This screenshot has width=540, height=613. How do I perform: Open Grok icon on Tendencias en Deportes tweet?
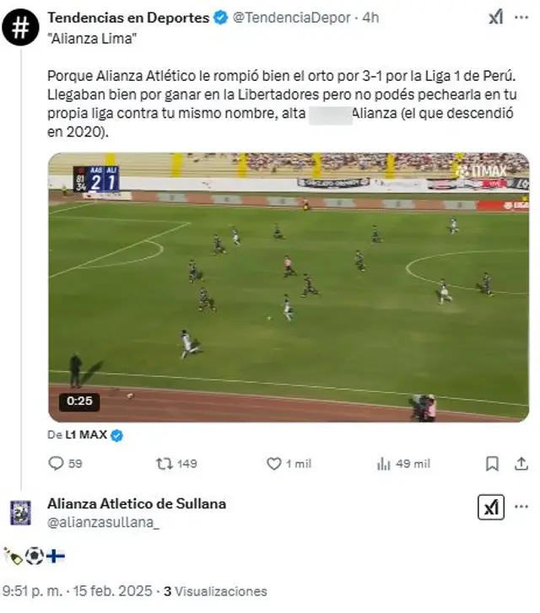pyautogui.click(x=496, y=18)
